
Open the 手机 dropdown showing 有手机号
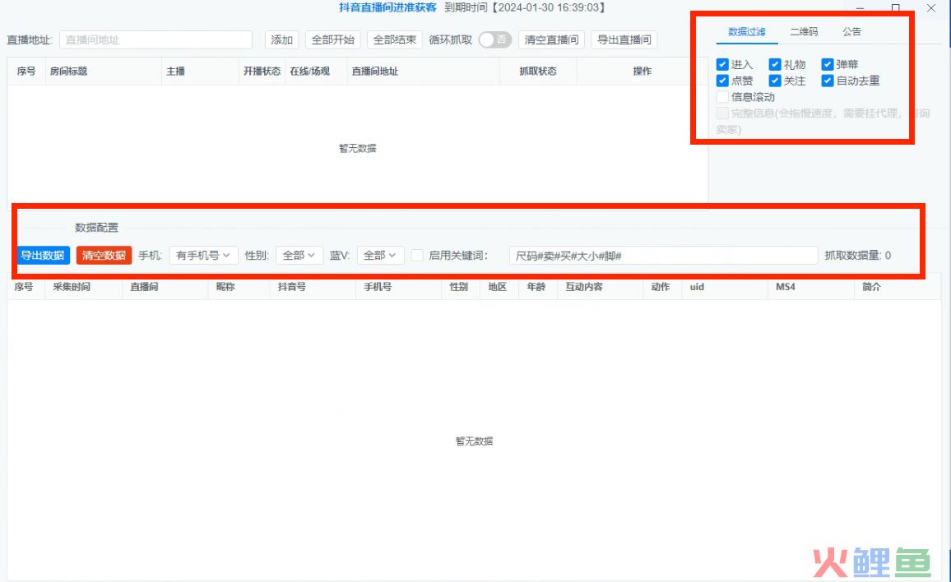[x=203, y=255]
